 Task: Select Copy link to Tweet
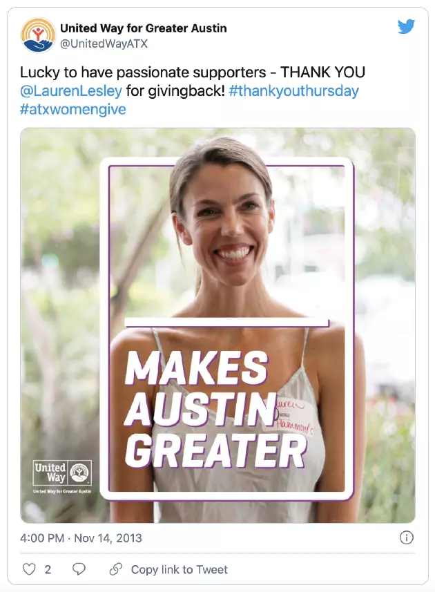180,569
